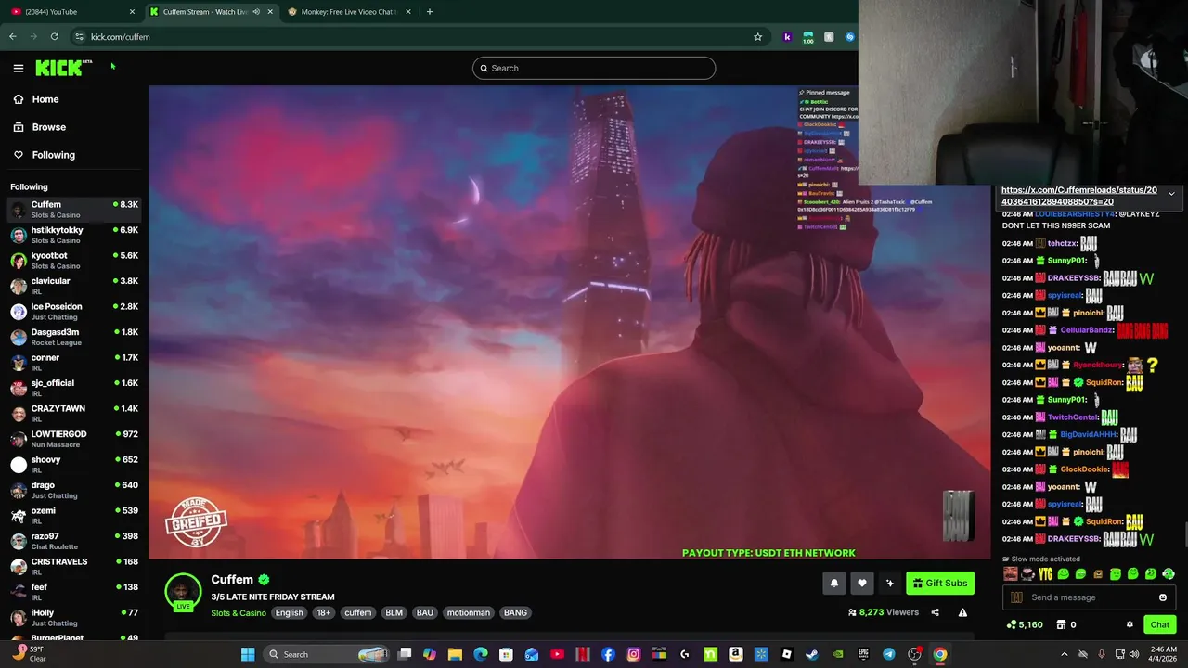Image resolution: width=1188 pixels, height=668 pixels.
Task: Open Cuffem channel in Following list
Action: [74, 209]
